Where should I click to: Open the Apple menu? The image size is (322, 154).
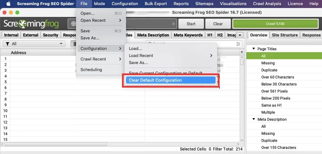tap(8, 4)
